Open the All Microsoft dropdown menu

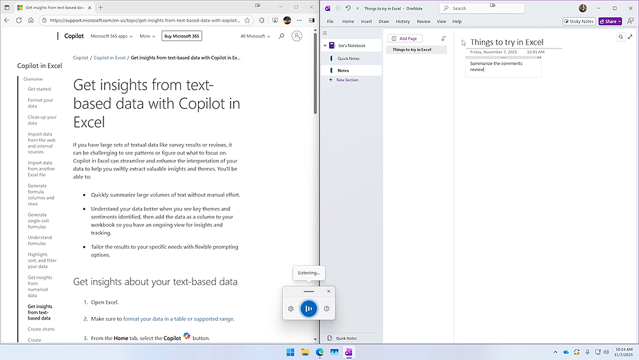(255, 36)
